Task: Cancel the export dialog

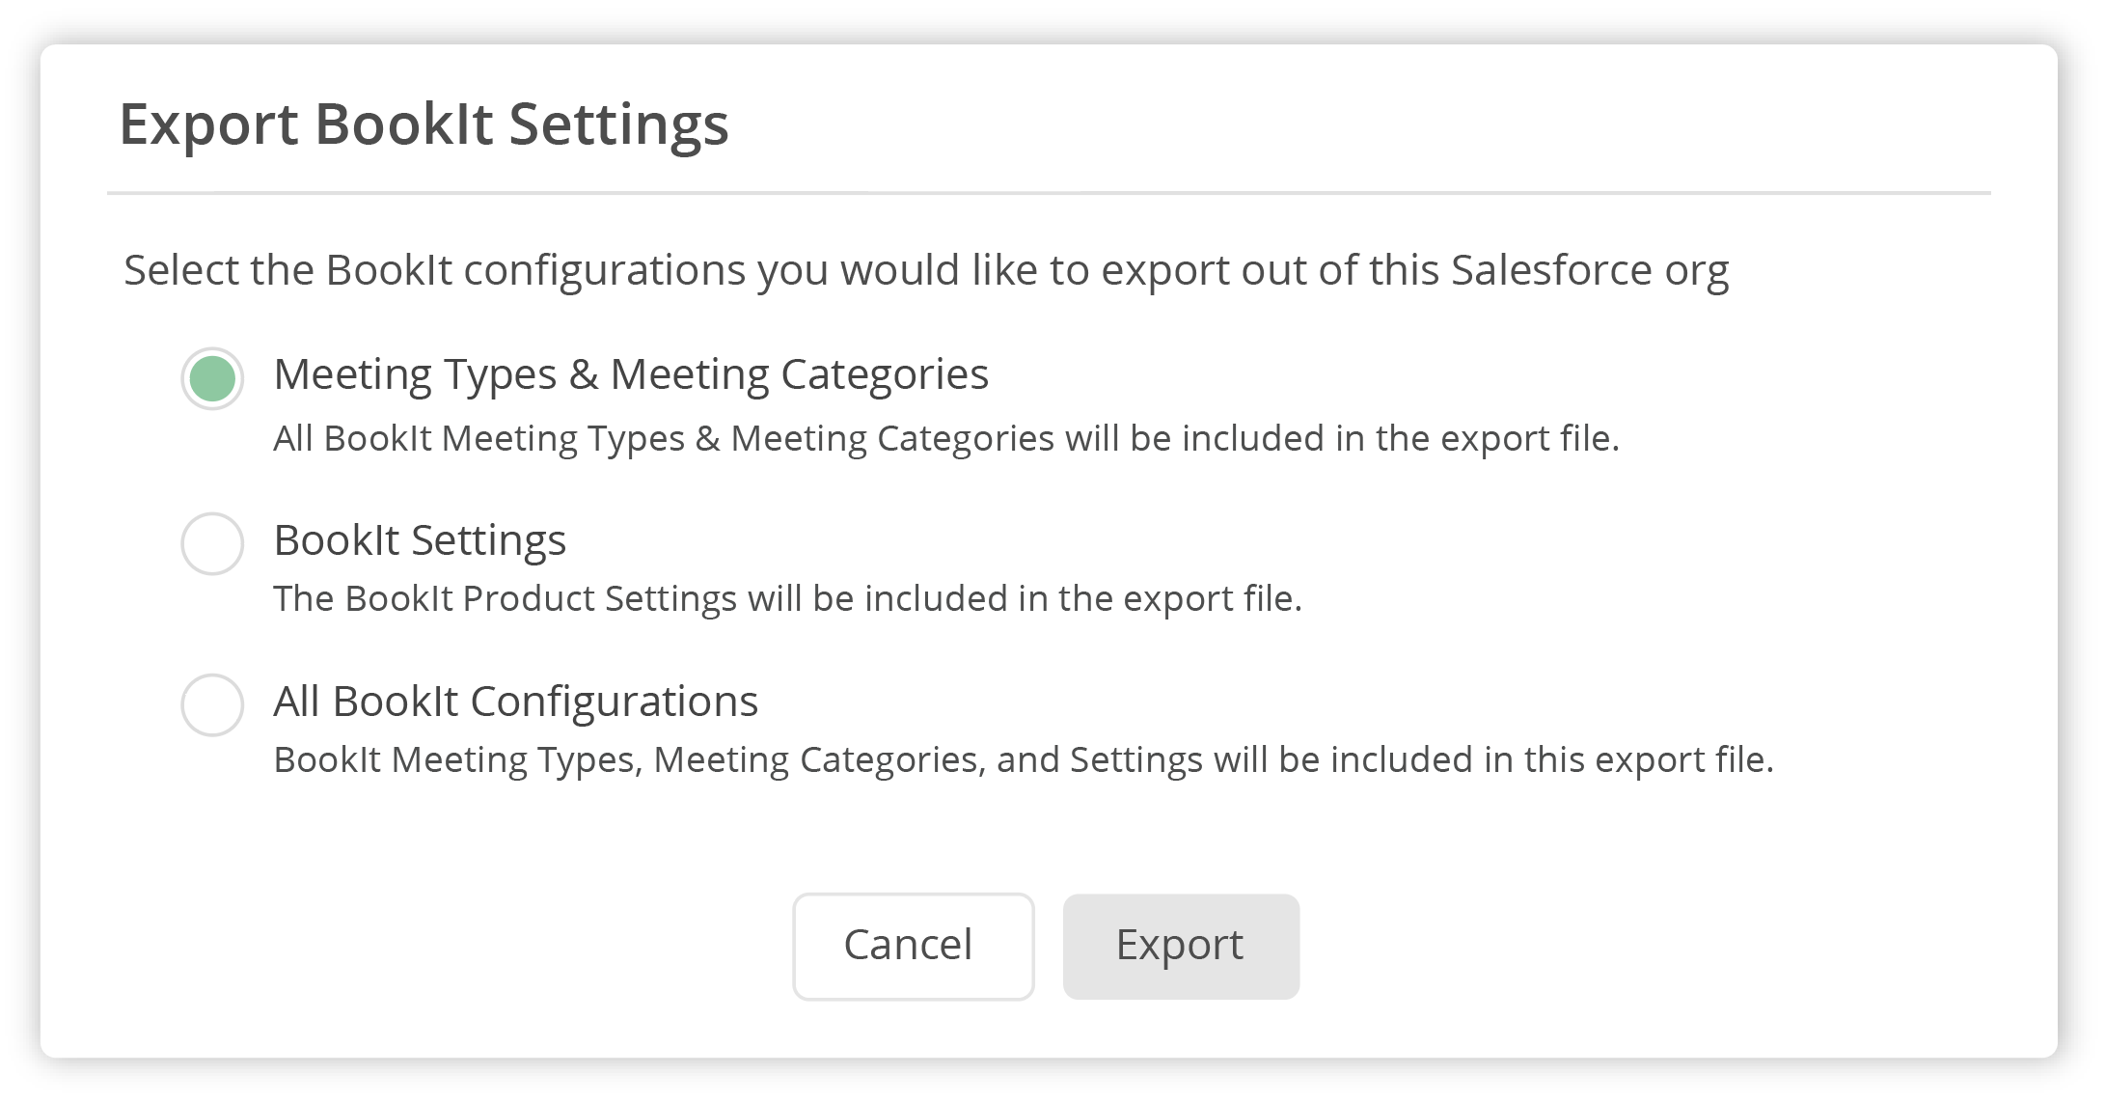Action: point(913,946)
